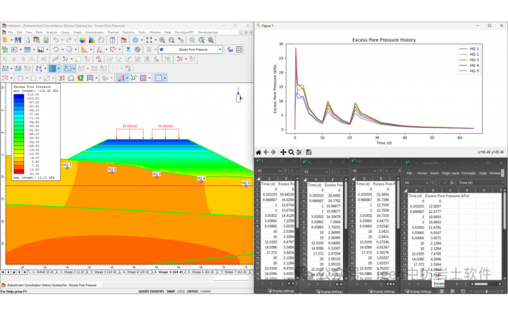
Task: Toggle ORTHO in the status bar
Action: click(192, 292)
